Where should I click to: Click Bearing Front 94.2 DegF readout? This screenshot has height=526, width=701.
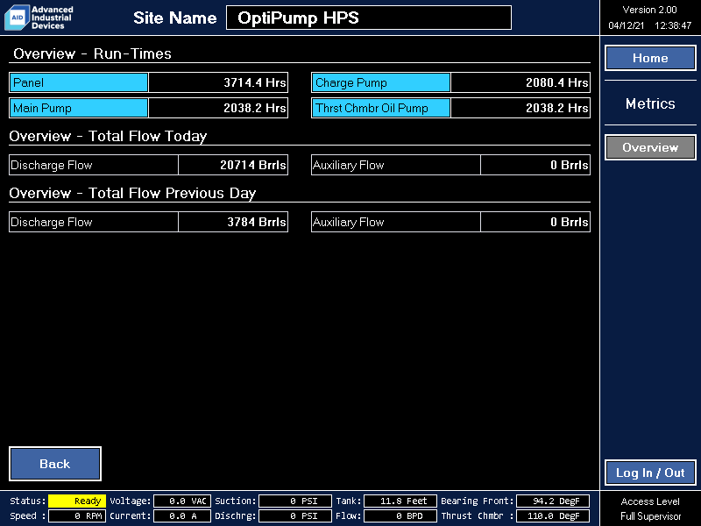(x=553, y=501)
